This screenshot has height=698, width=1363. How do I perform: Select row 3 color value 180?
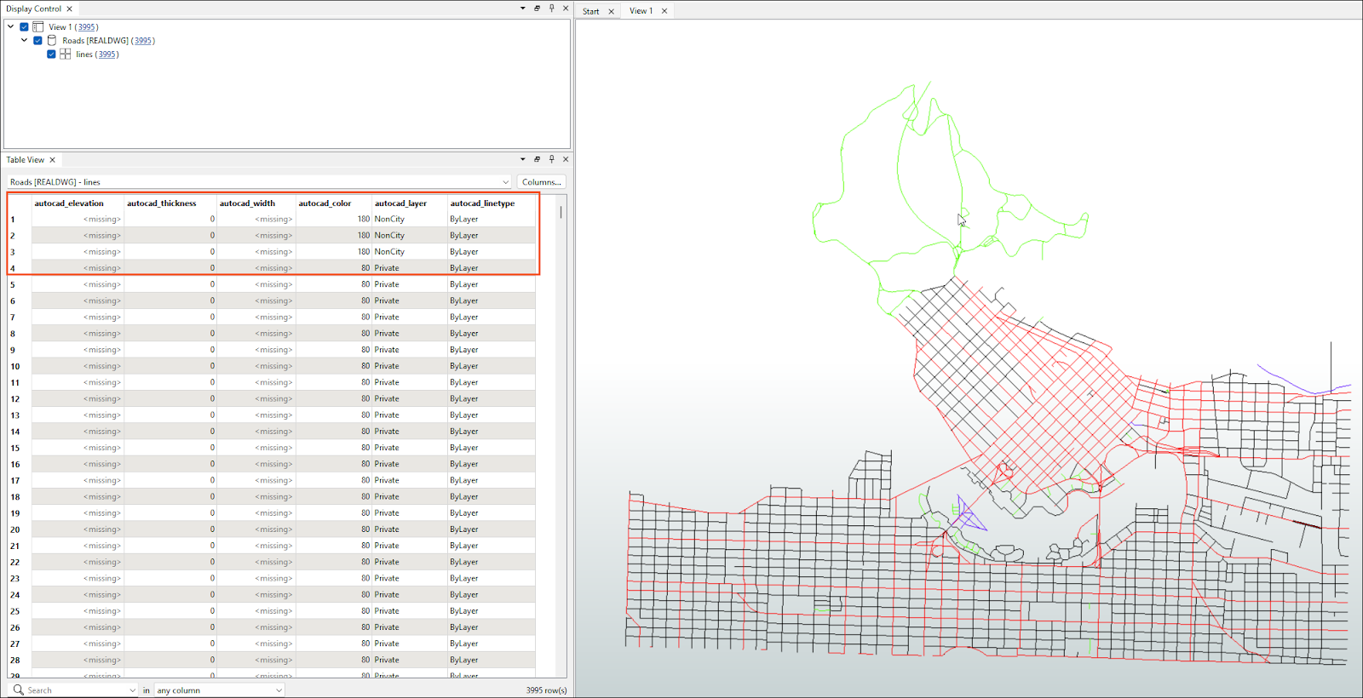pos(334,252)
